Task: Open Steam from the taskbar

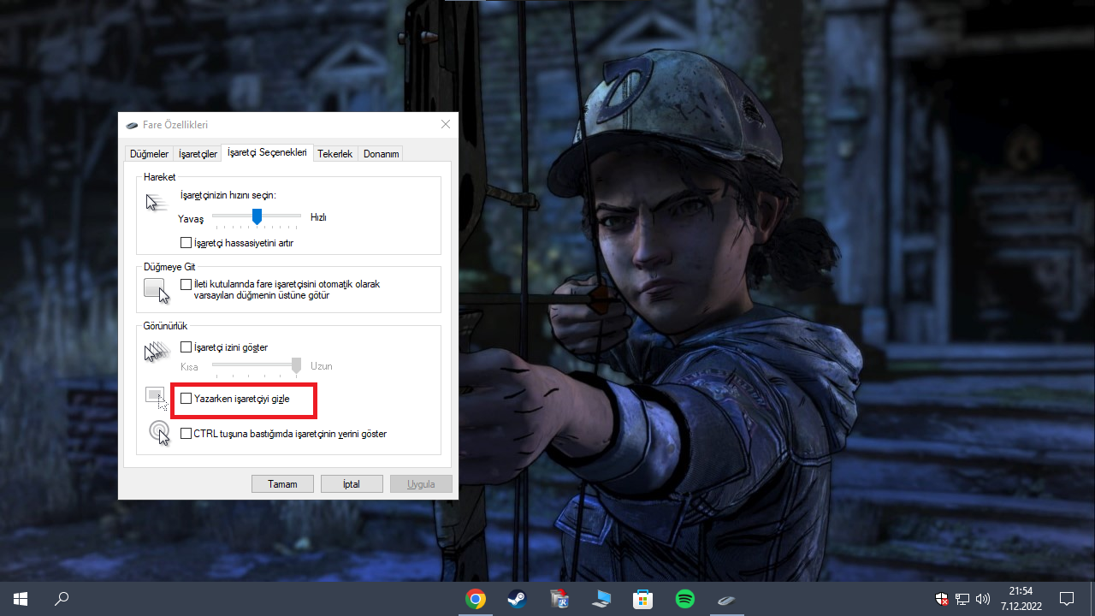Action: pyautogui.click(x=518, y=599)
